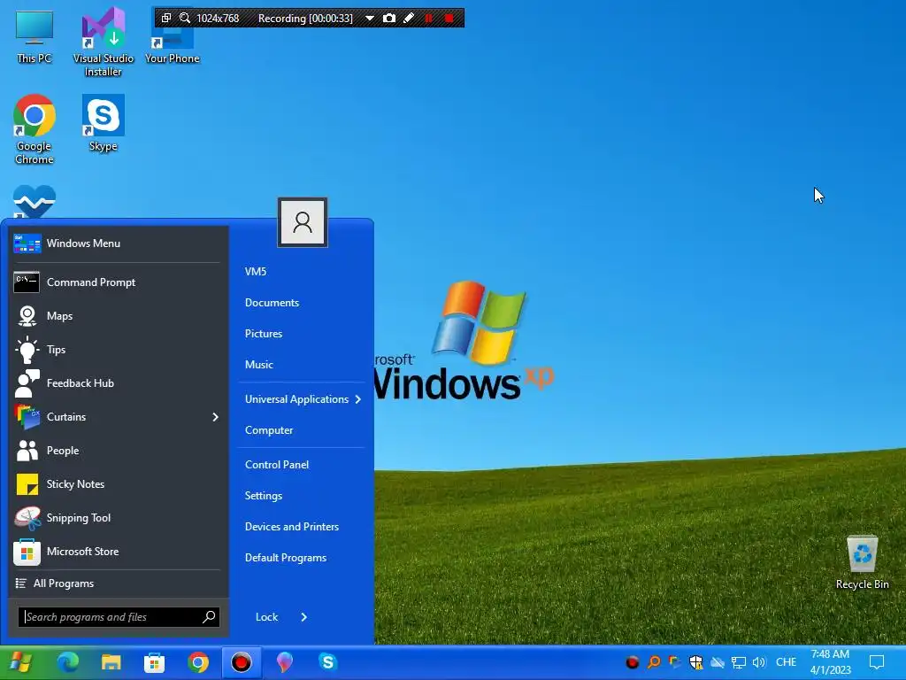Click the colorful Curtains-style tray icon

(674, 662)
